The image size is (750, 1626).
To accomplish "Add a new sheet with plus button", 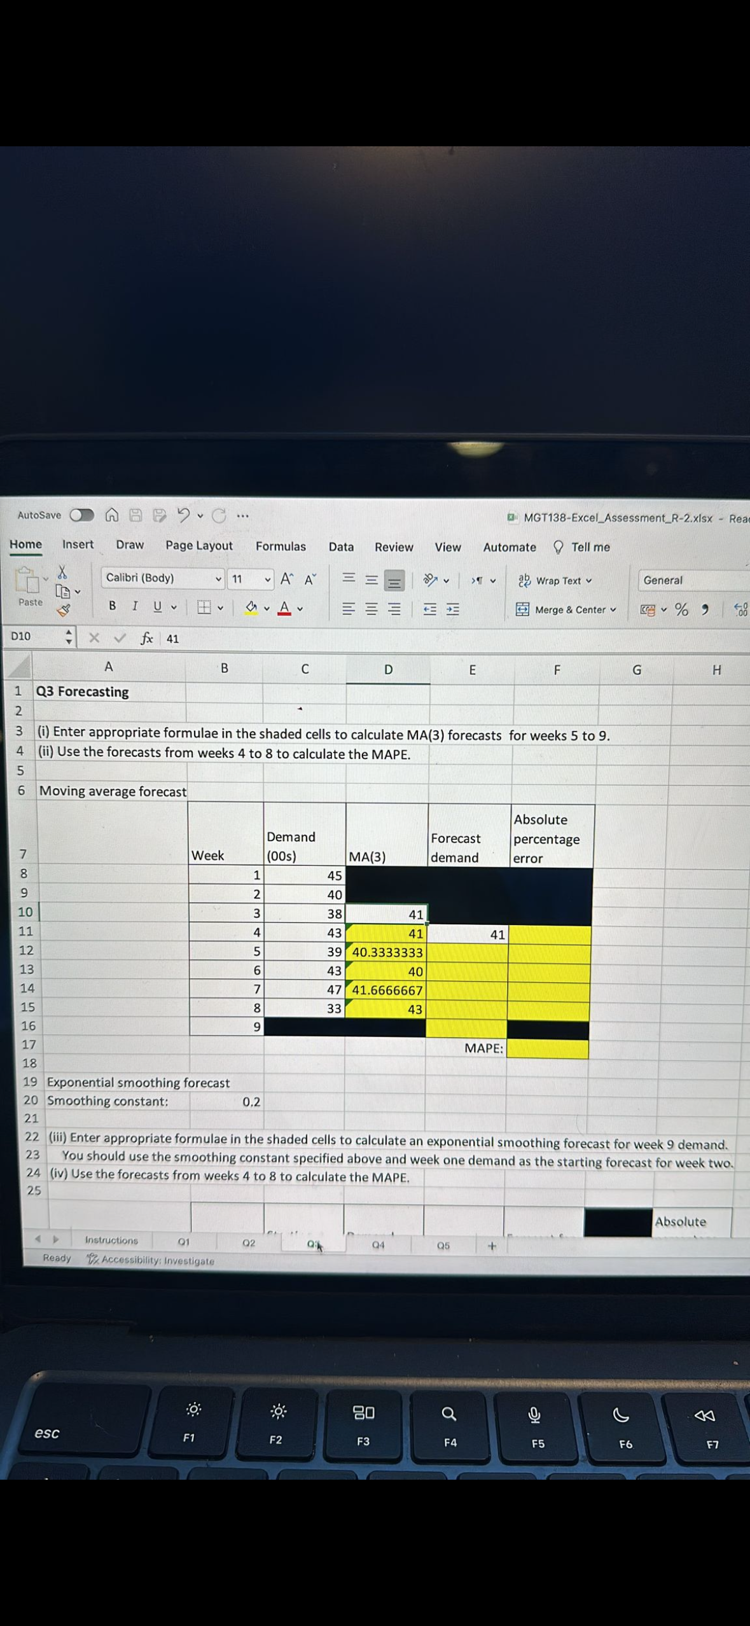I will (x=492, y=1246).
